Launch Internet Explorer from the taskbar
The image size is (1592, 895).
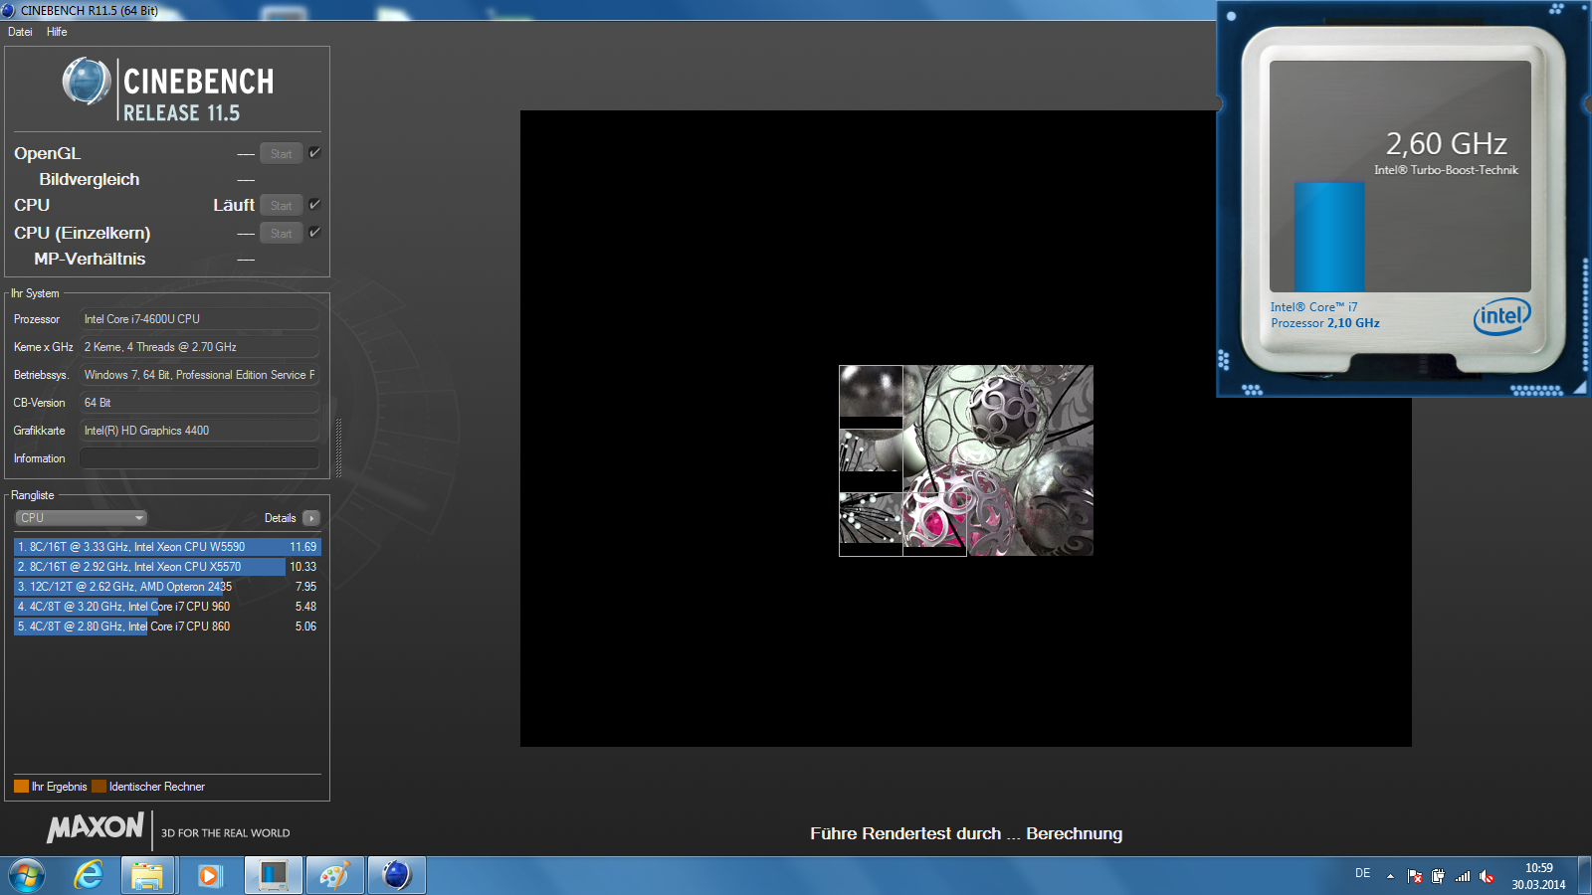[89, 876]
